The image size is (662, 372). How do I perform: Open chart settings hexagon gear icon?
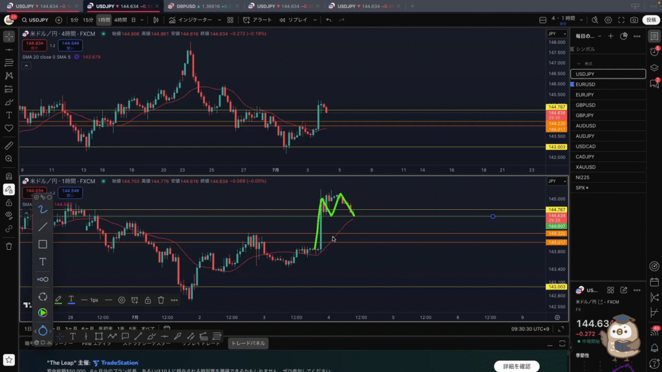pyautogui.click(x=608, y=20)
